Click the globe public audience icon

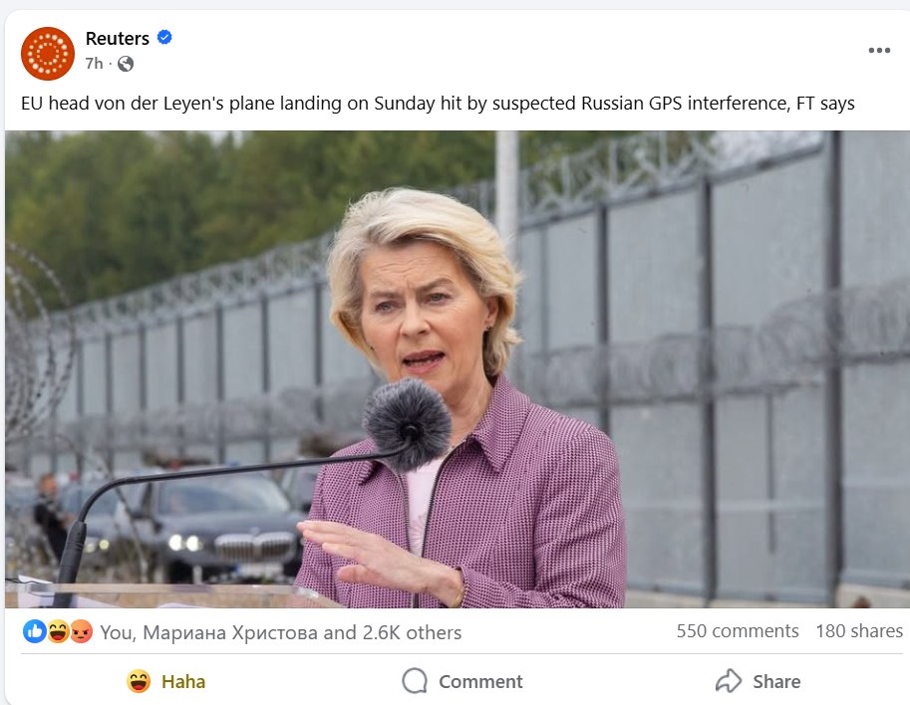pyautogui.click(x=126, y=64)
